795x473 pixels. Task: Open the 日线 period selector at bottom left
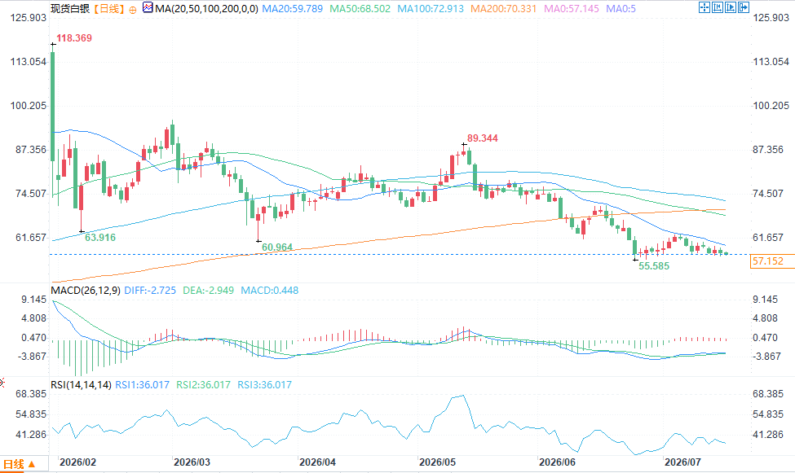coord(13,464)
